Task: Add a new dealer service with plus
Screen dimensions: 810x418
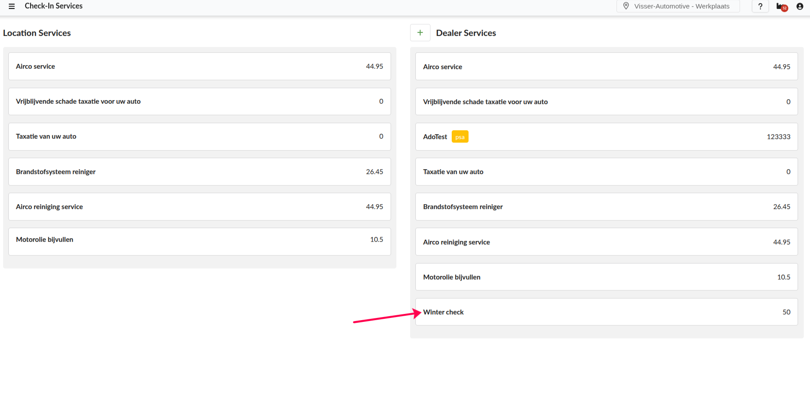Action: [x=420, y=33]
